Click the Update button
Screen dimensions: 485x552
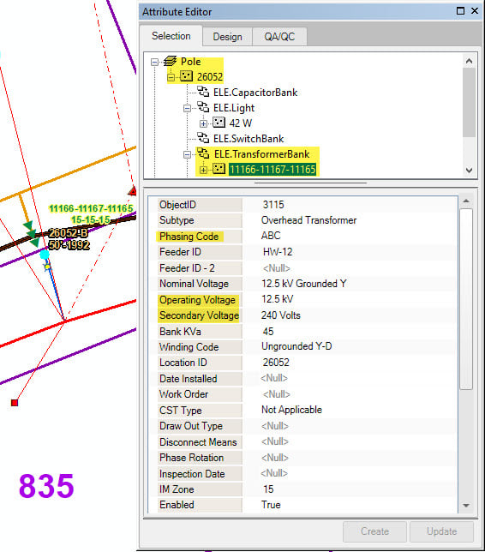coord(441,531)
